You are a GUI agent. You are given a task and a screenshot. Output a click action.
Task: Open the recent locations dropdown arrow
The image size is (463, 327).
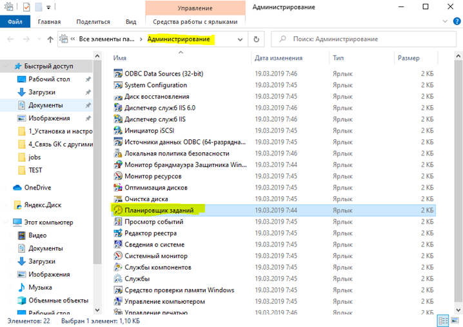pyautogui.click(x=39, y=39)
